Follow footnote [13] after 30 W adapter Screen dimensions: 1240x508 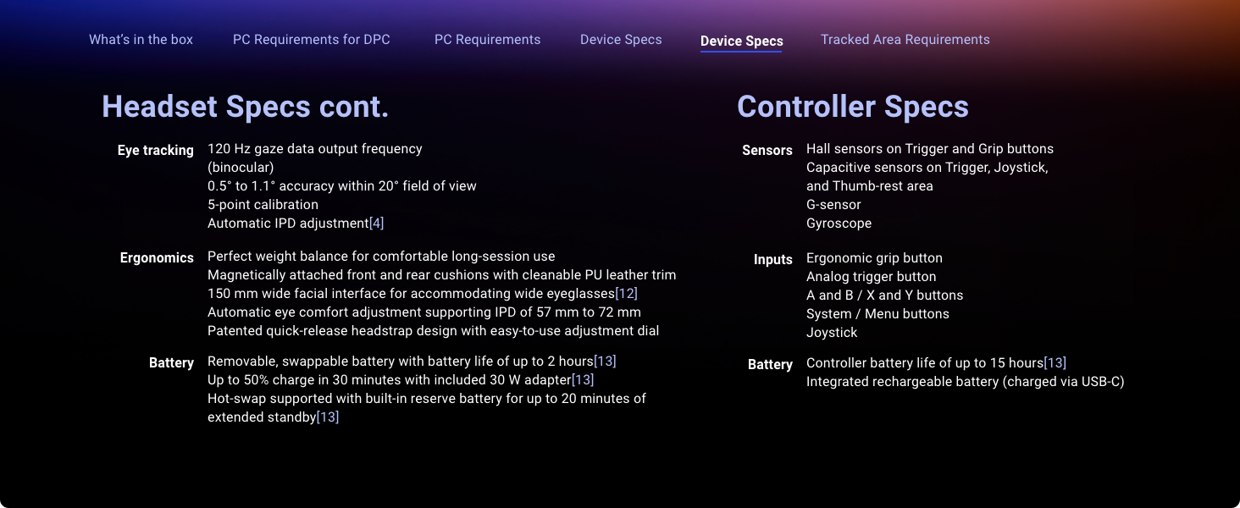pos(583,380)
